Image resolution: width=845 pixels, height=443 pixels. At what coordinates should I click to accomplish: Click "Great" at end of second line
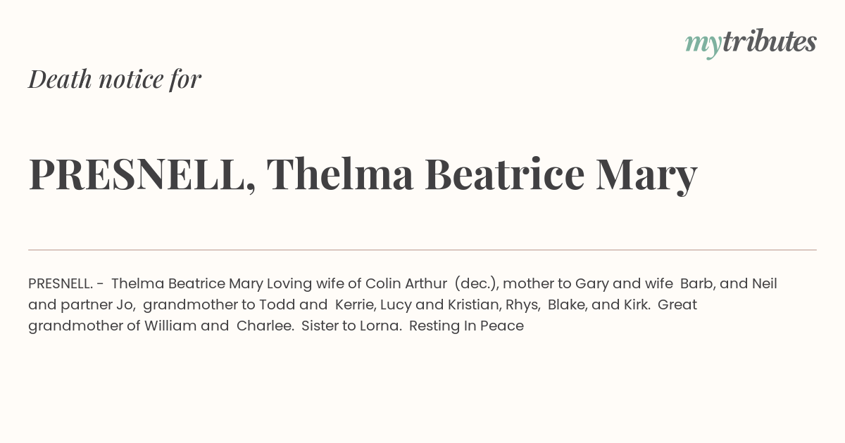(x=677, y=304)
